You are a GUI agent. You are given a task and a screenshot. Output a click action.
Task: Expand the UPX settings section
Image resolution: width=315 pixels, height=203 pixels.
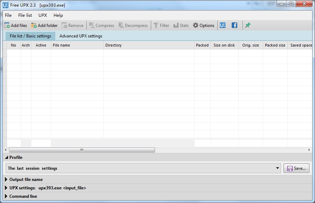pos(7,188)
